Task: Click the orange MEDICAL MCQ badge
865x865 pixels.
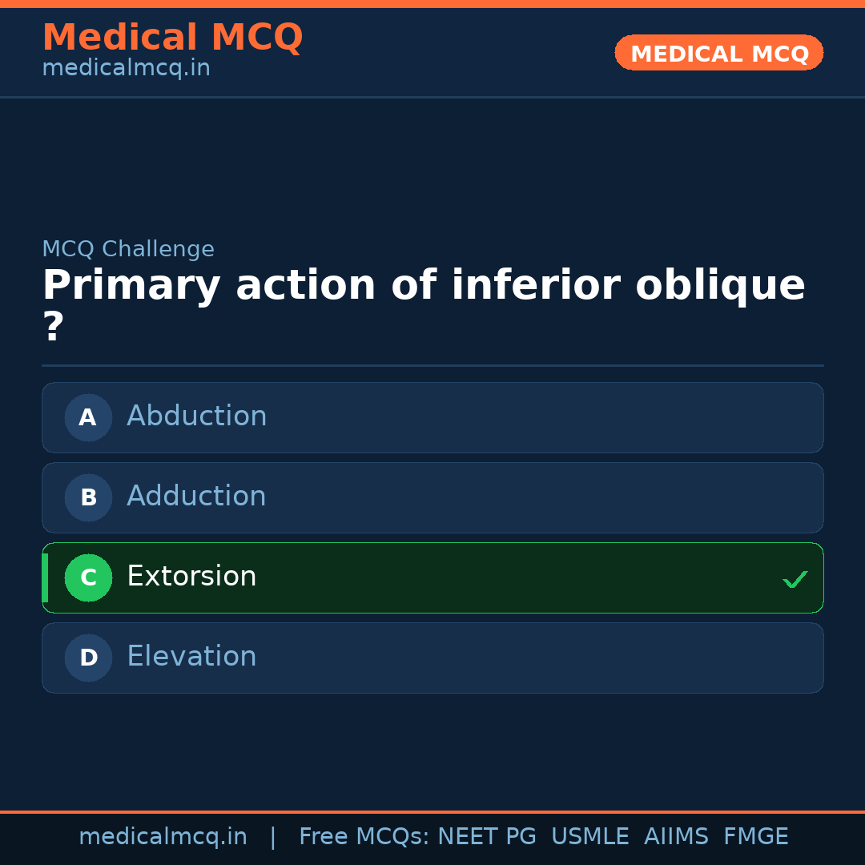Action: tap(718, 53)
